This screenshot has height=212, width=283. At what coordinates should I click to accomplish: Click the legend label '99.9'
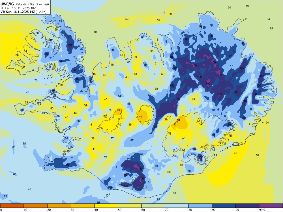click(262, 210)
